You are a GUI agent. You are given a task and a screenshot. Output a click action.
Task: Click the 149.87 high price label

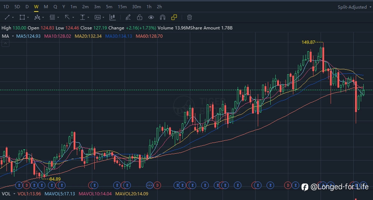308,42
